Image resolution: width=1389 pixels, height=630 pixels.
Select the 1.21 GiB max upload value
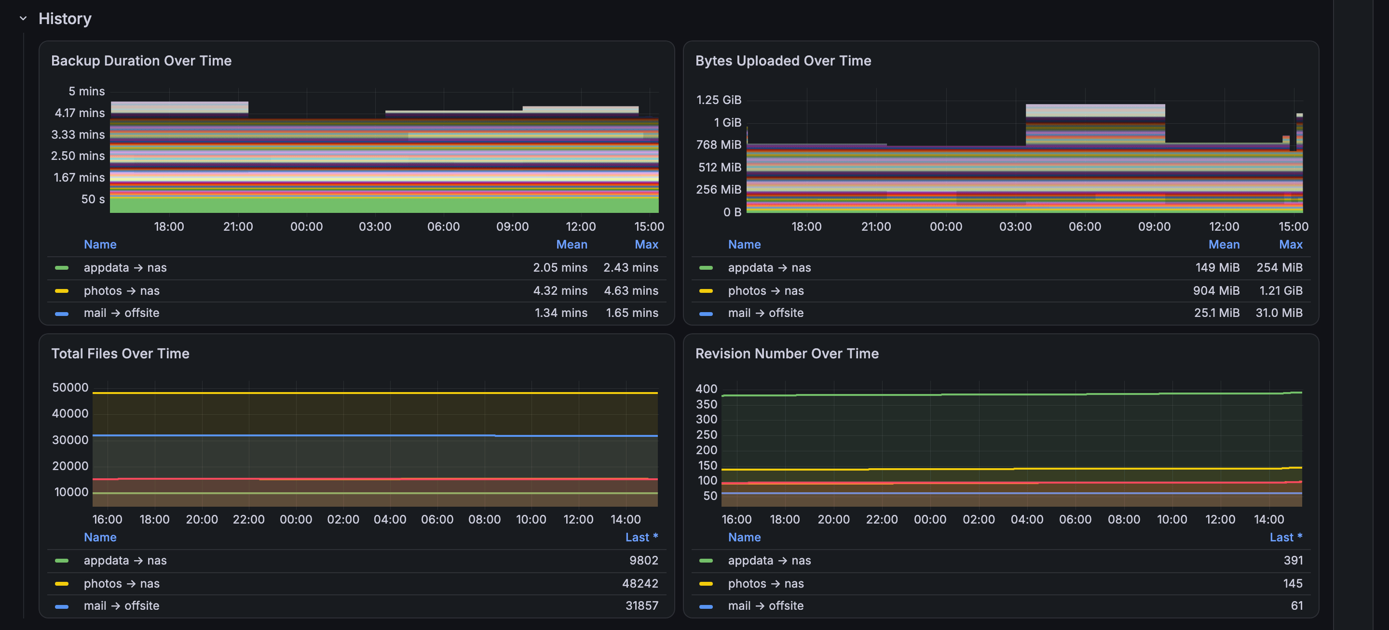point(1280,291)
